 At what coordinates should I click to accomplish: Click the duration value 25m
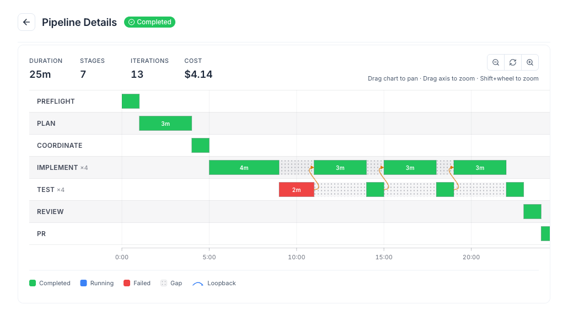tap(40, 74)
